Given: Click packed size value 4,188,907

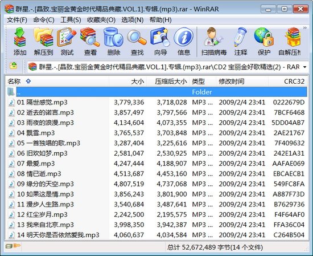Looking at the screenshot, I should (172, 164).
